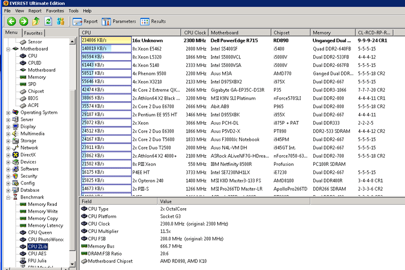
Task: Open the File menu
Action: [x=7, y=11]
